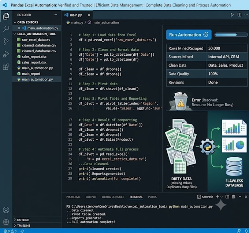Image resolution: width=249 pixels, height=233 pixels.
Task: Select the Sentrash terminal shell
Action: pos(205,197)
